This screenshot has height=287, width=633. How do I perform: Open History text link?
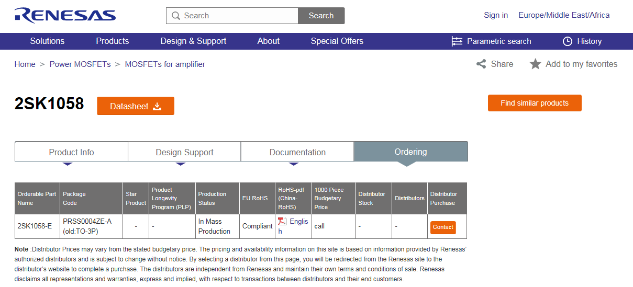[590, 41]
